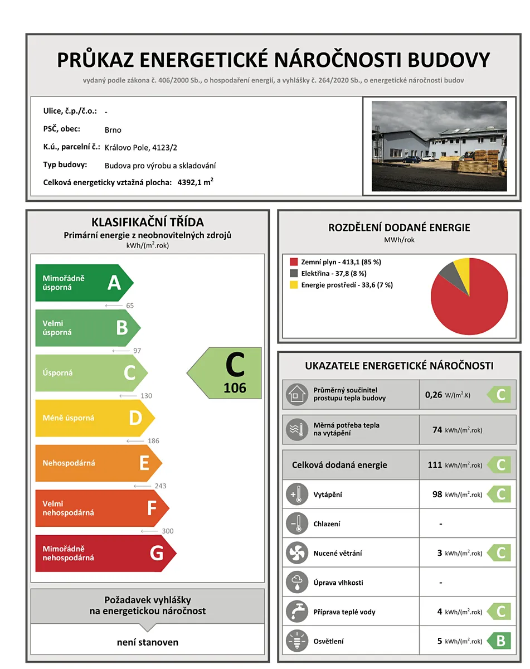Click the Vytápění thermometer plus icon
The width and height of the screenshot is (530, 669).
click(x=297, y=495)
